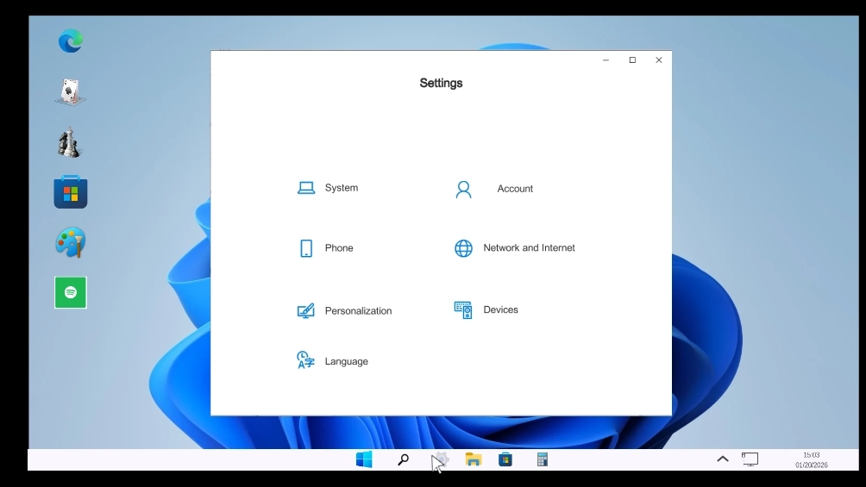Open the Windows Start menu

(364, 459)
